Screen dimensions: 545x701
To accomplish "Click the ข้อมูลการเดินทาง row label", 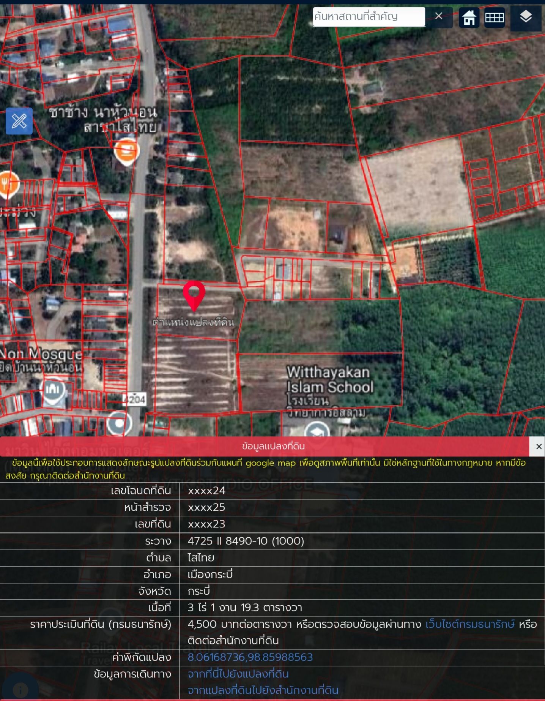I will click(132, 674).
